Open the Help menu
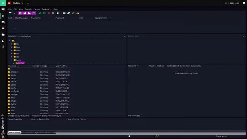The height and width of the screenshot is (139, 247). pos(56,9)
